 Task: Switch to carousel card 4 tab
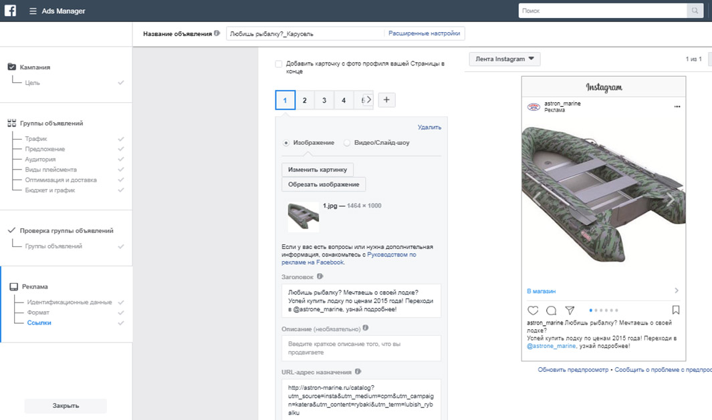coord(344,100)
